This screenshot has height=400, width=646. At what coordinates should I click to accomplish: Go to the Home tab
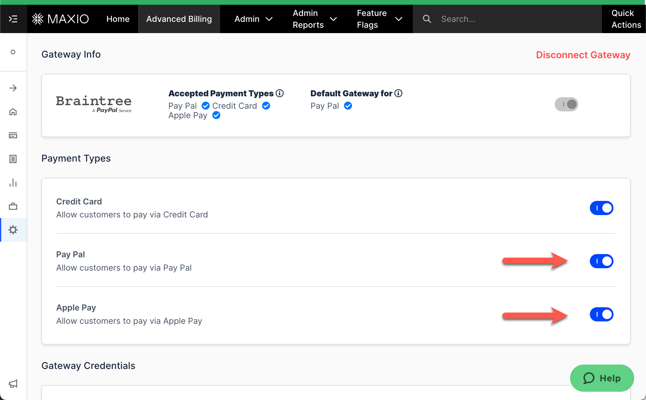pyautogui.click(x=118, y=19)
